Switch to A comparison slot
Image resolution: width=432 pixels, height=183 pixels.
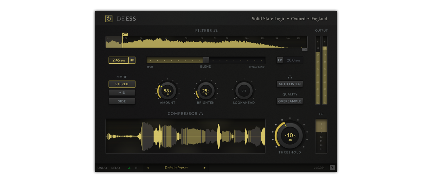click(130, 168)
